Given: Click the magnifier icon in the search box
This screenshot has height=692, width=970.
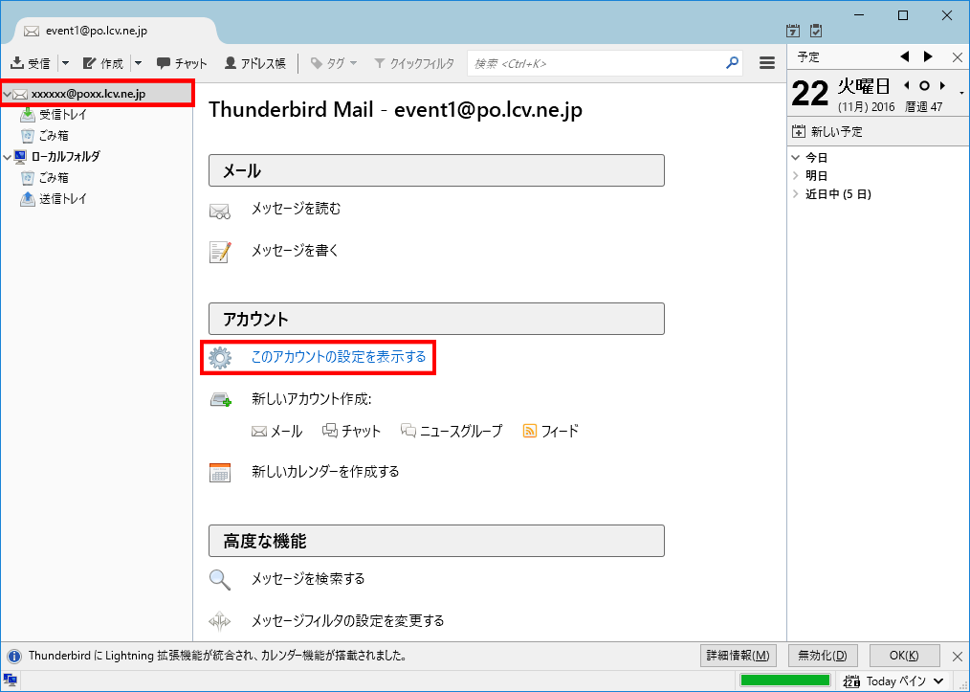Looking at the screenshot, I should [x=732, y=63].
